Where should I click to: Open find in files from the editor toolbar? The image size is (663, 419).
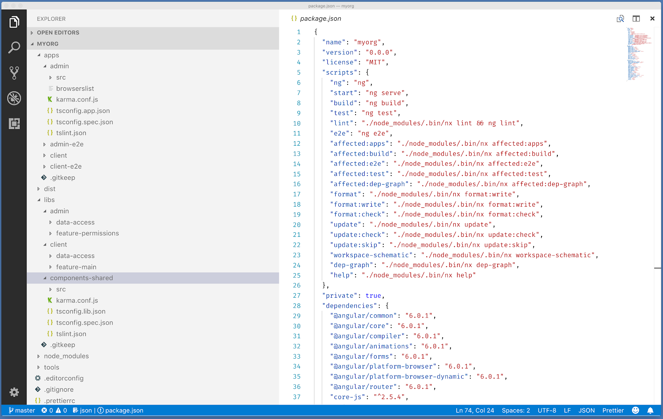coord(620,19)
